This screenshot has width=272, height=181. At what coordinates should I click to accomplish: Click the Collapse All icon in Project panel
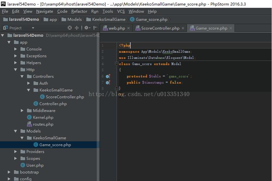click(77, 28)
